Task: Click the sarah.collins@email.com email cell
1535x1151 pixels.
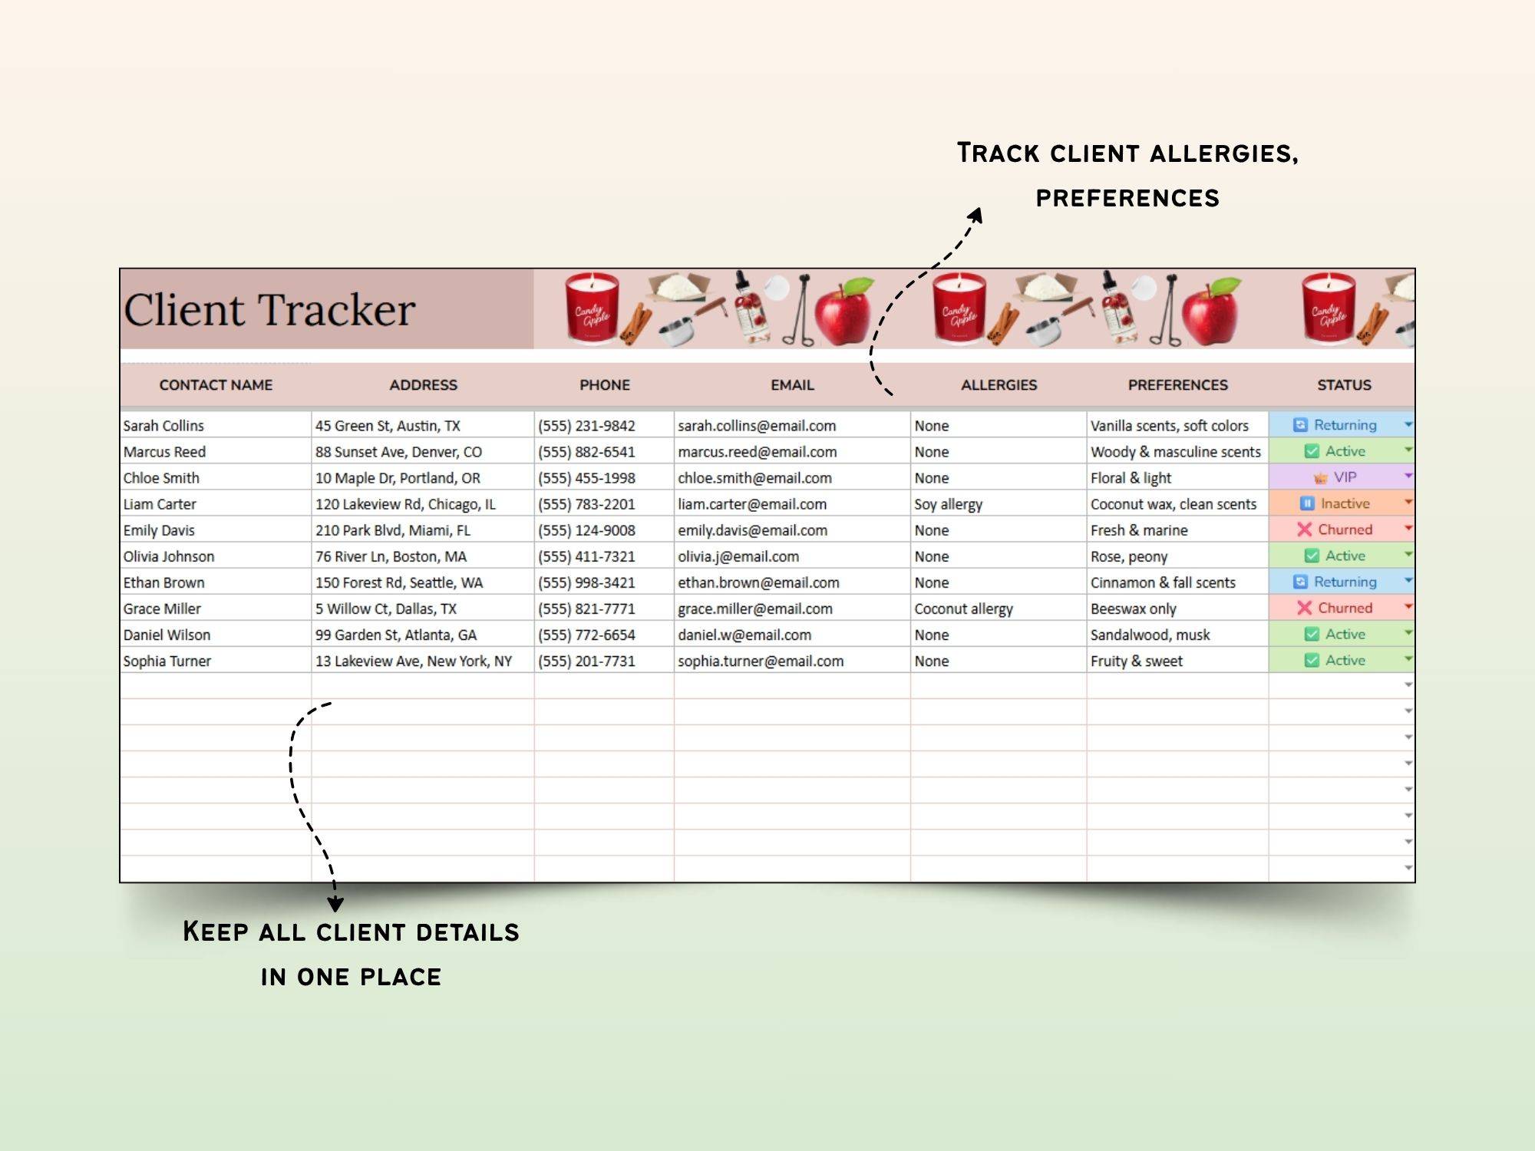Action: (x=756, y=426)
